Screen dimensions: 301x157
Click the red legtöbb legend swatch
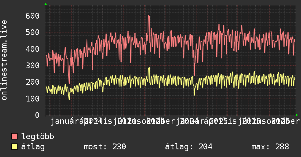14,137
